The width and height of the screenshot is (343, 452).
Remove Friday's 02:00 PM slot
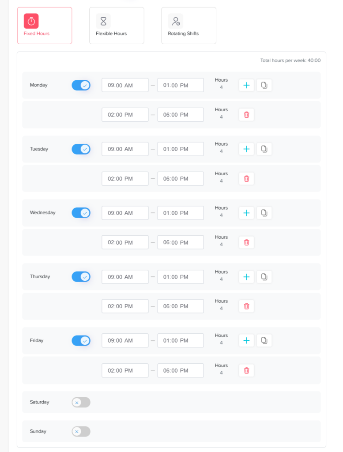(246, 370)
